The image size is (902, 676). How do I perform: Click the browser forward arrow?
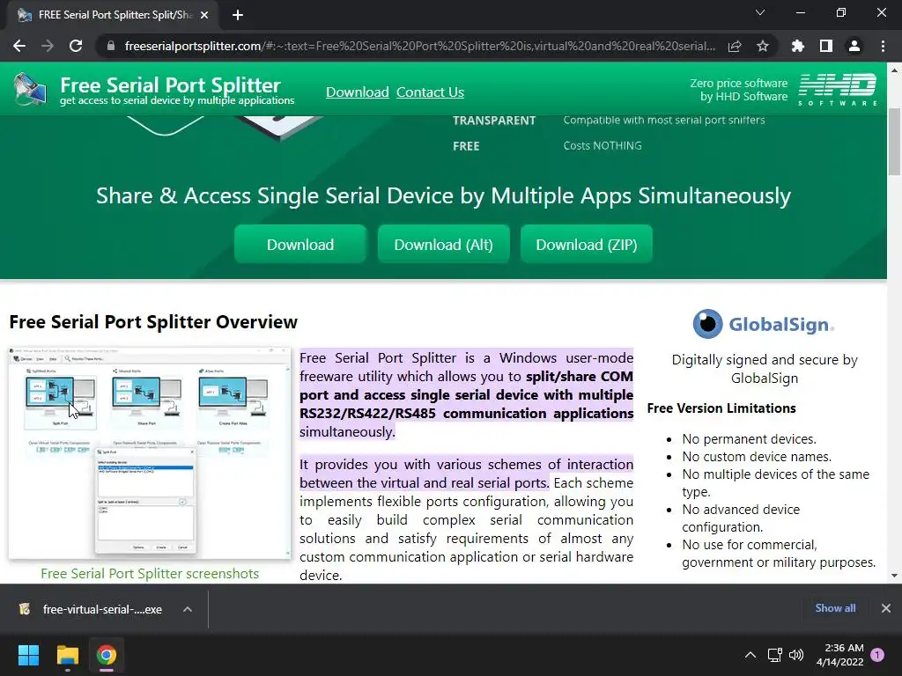(48, 46)
